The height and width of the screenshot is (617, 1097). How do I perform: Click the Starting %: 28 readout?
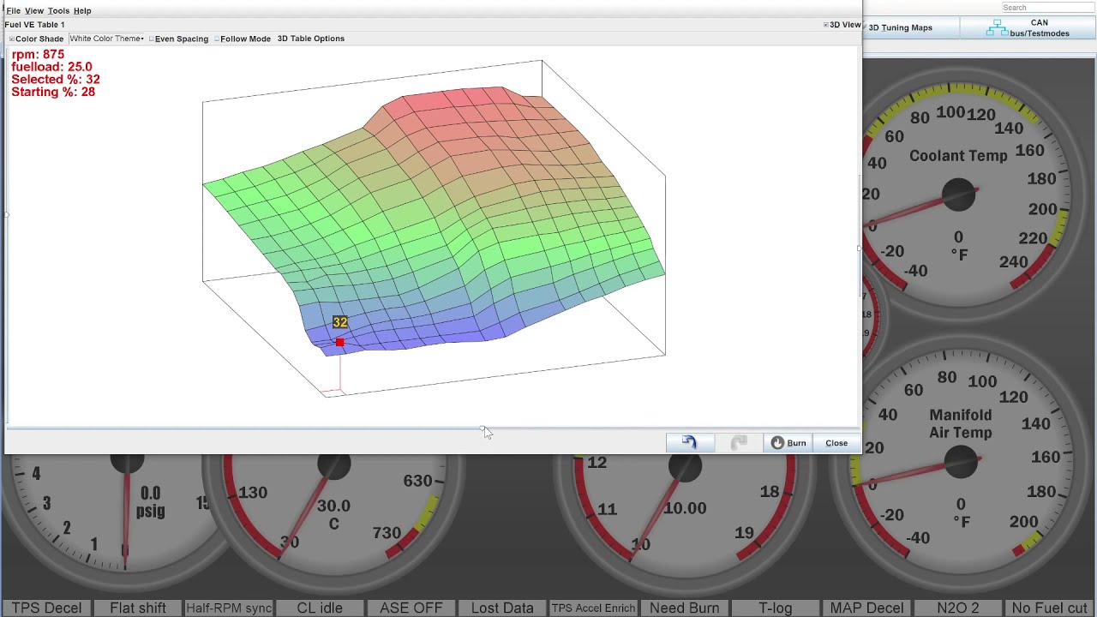click(53, 92)
